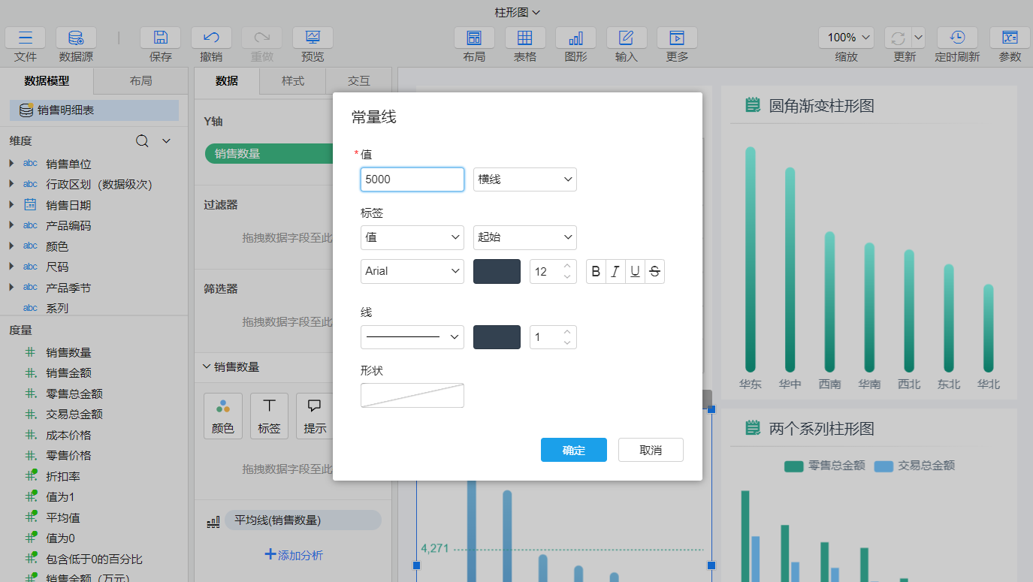
Task: Toggle bold formatting for label text
Action: point(595,271)
